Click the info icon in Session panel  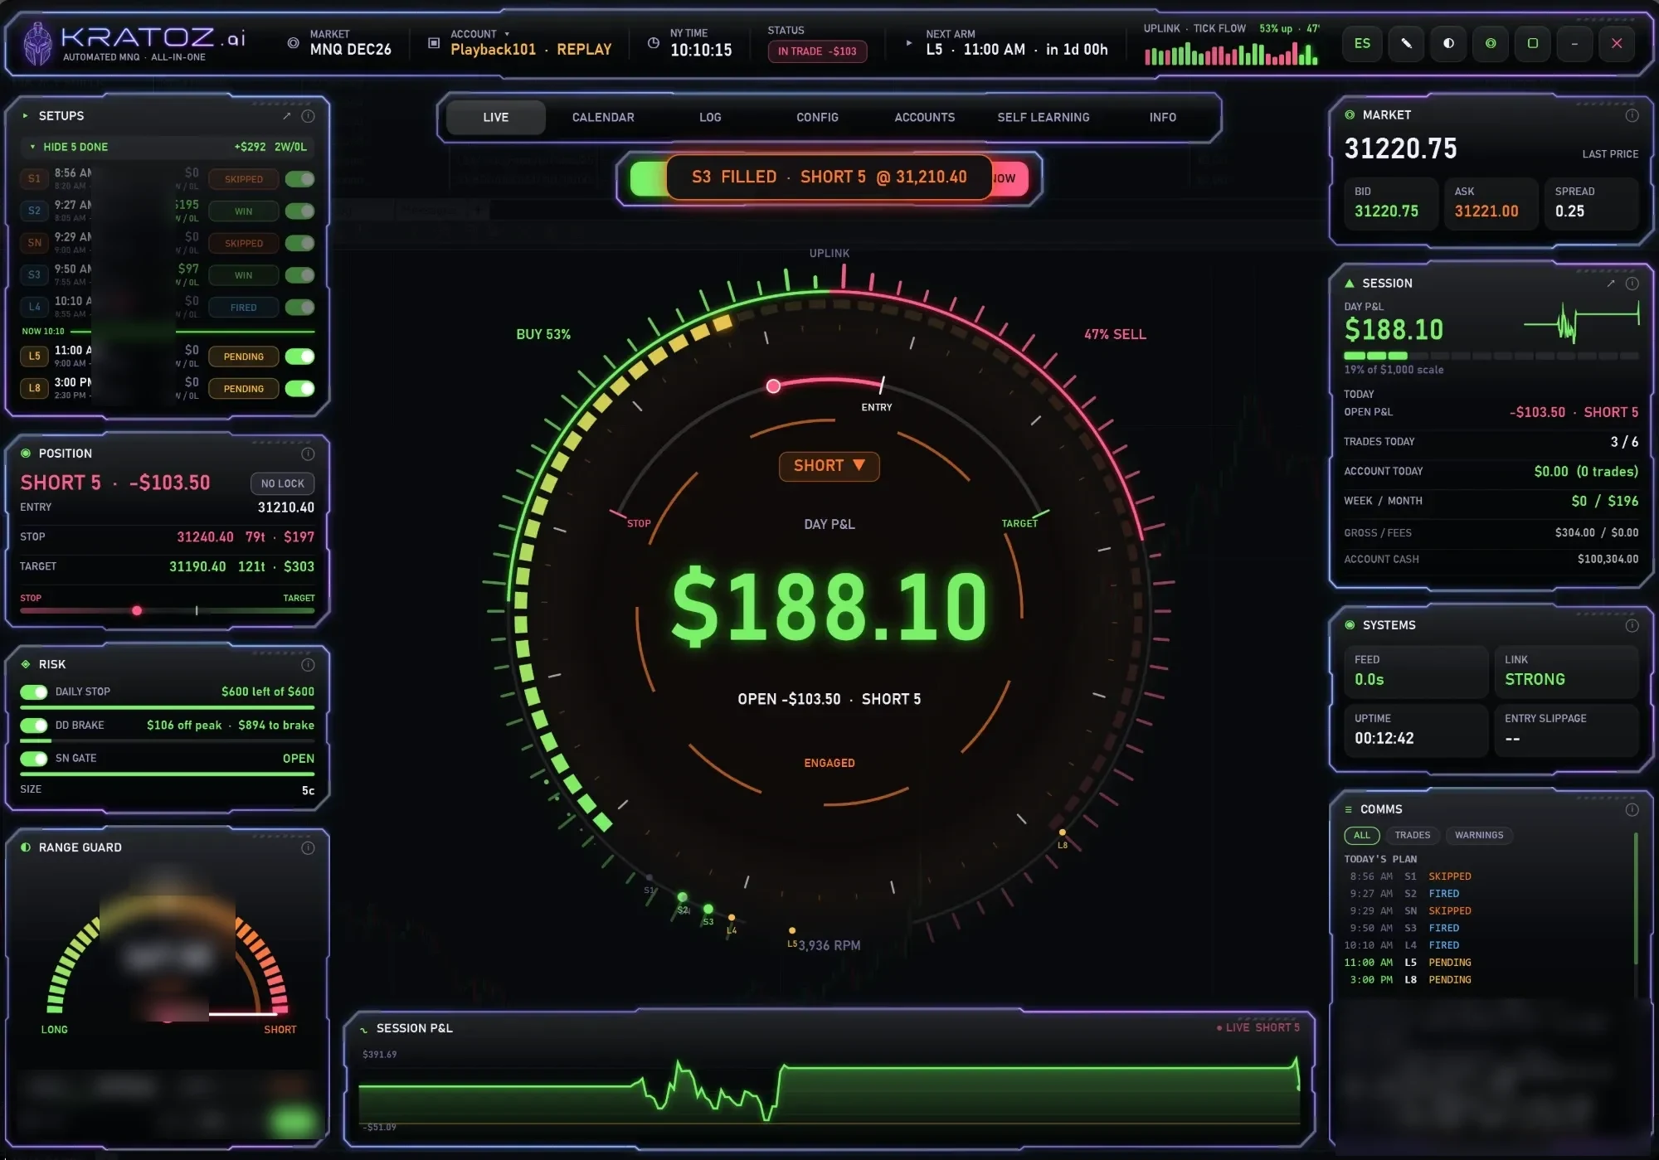tap(1632, 284)
